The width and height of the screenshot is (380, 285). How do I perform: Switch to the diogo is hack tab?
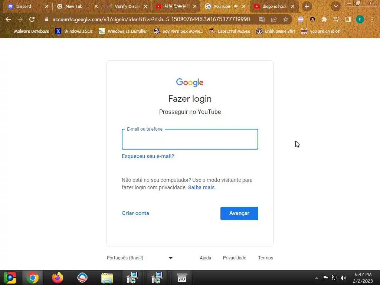274,6
